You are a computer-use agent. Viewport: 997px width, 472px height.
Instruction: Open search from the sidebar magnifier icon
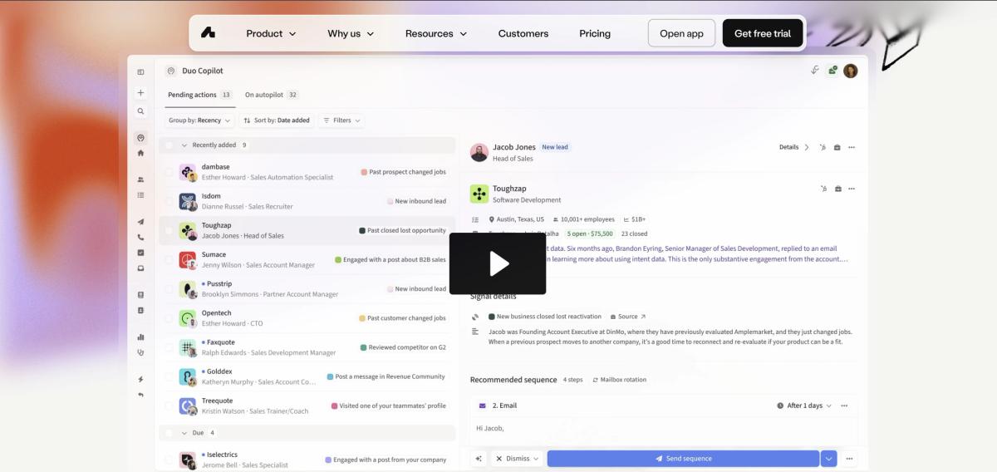pos(140,111)
